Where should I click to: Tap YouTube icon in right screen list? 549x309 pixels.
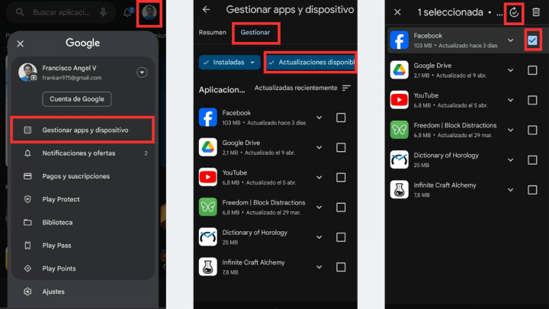click(x=400, y=100)
